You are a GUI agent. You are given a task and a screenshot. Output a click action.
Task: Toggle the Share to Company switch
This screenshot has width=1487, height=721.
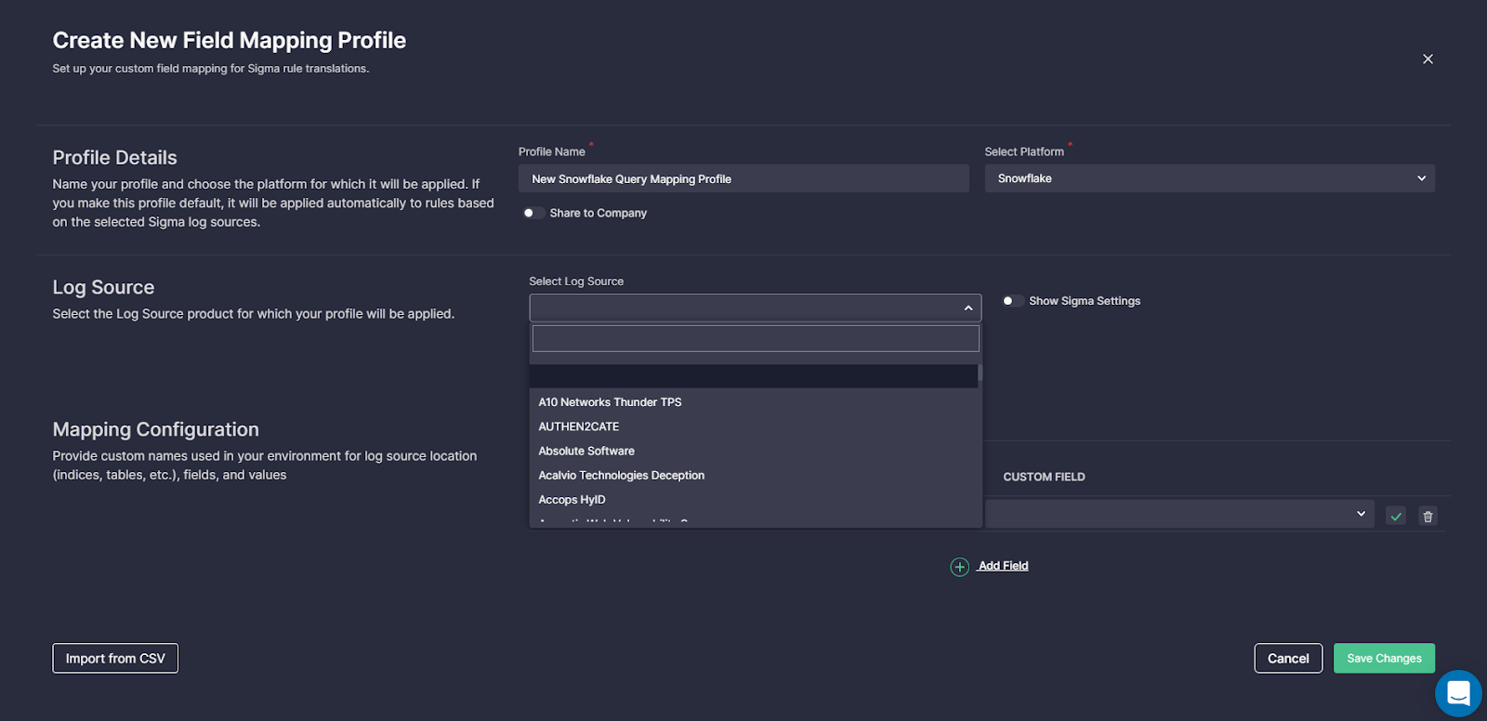[533, 213]
